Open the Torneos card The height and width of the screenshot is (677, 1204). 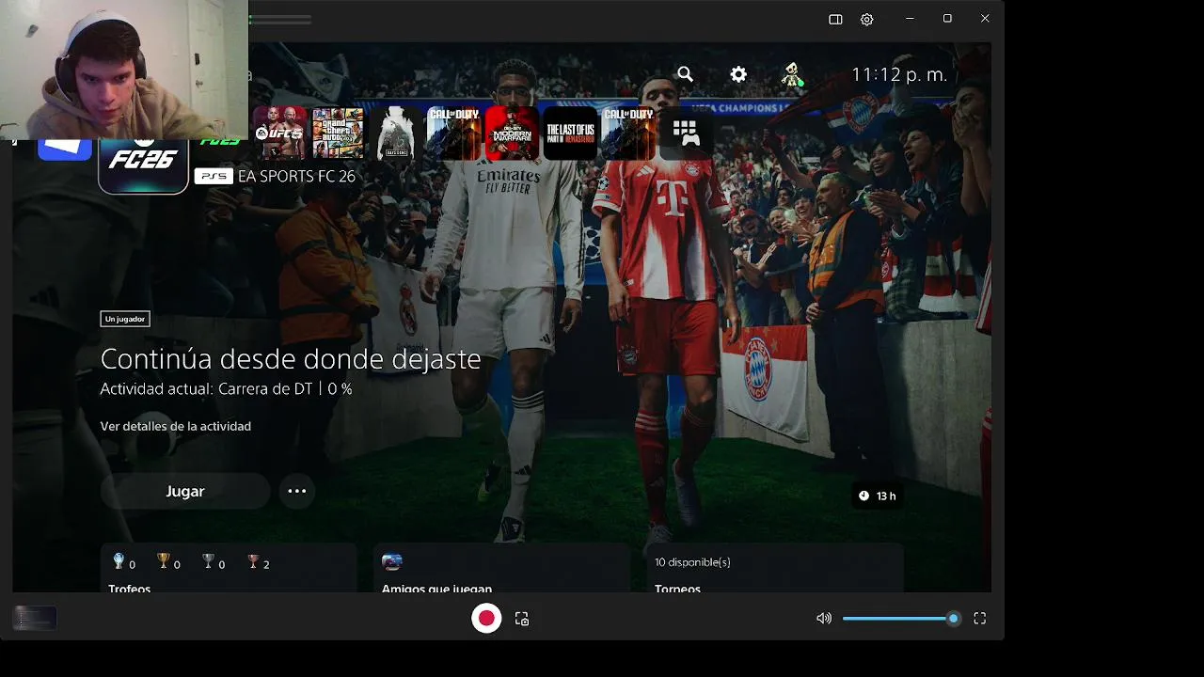coord(775,568)
